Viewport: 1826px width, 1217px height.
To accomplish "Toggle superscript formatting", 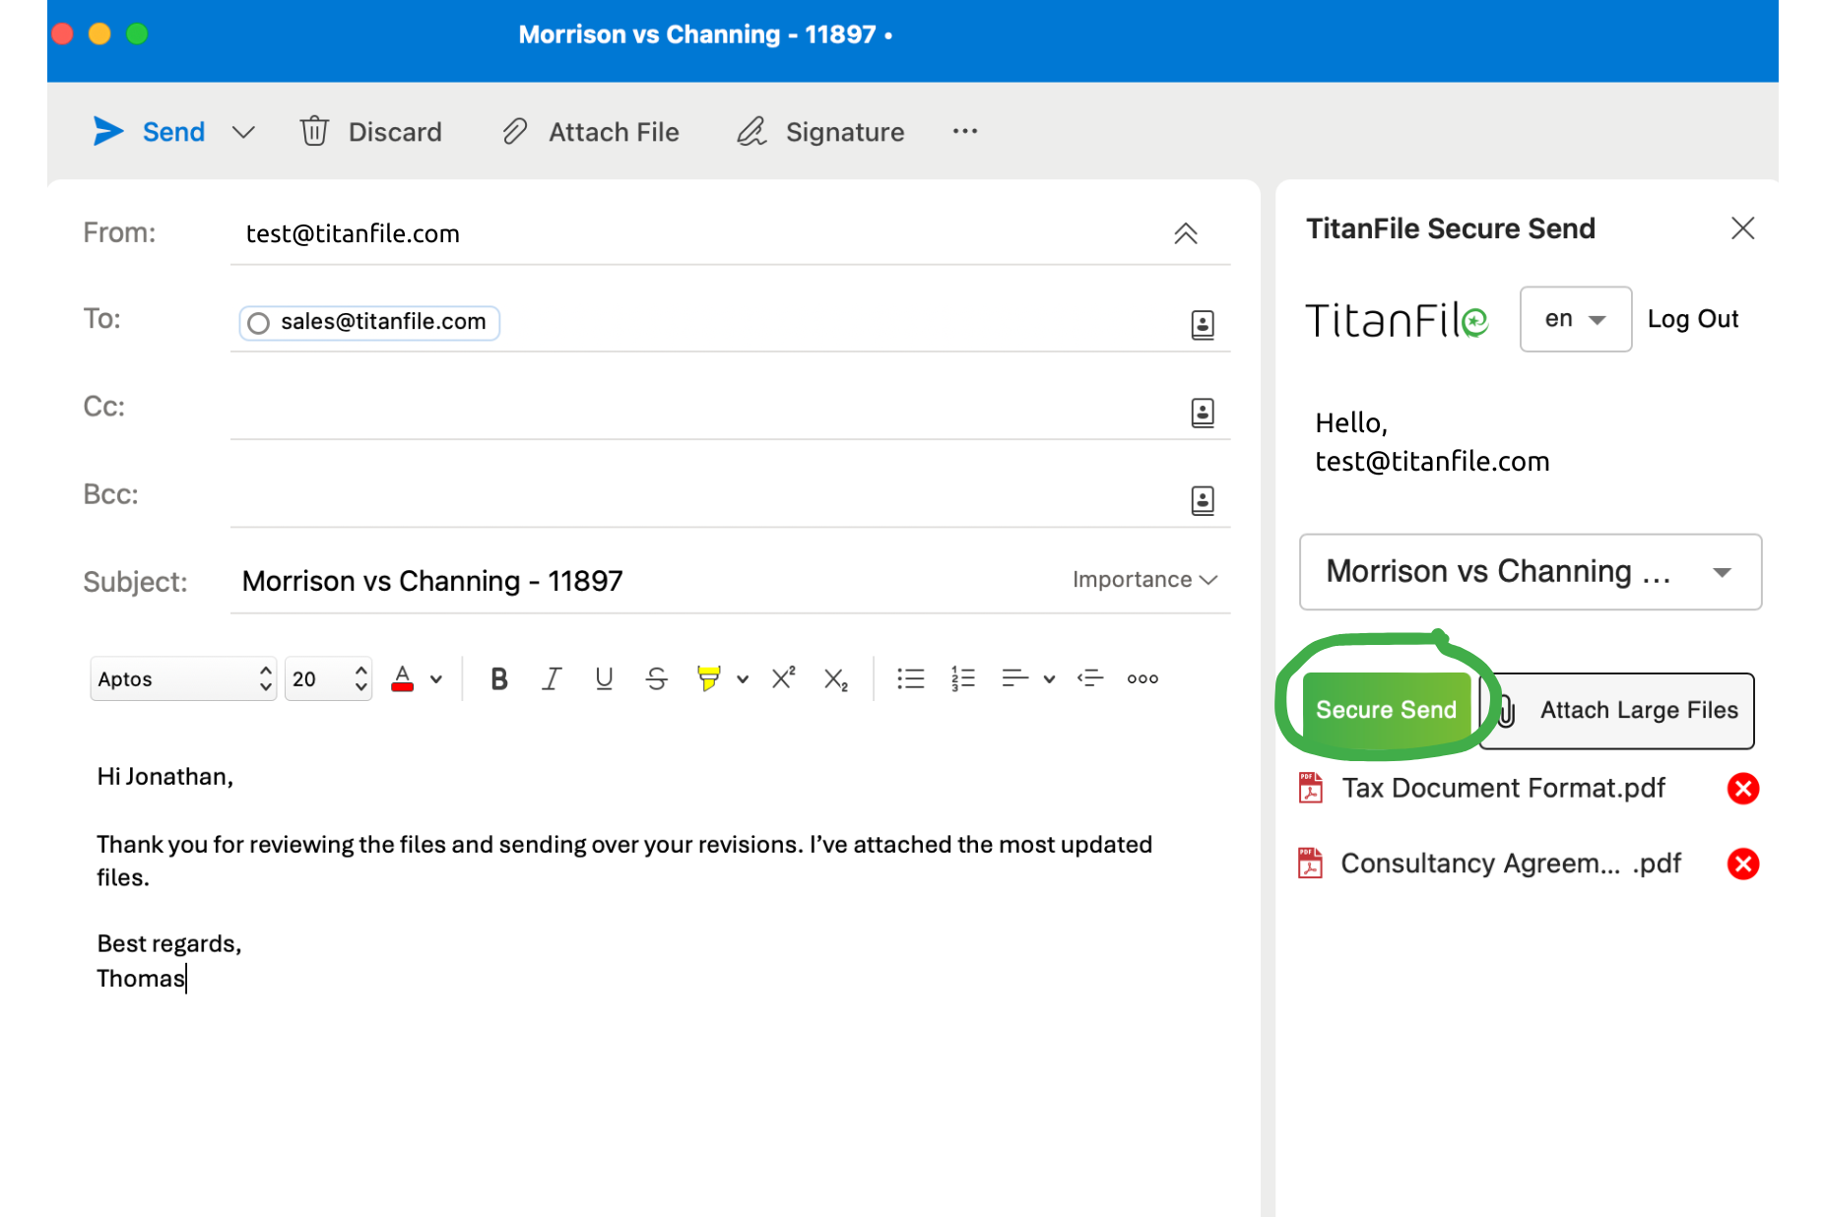I will pyautogui.click(x=783, y=678).
